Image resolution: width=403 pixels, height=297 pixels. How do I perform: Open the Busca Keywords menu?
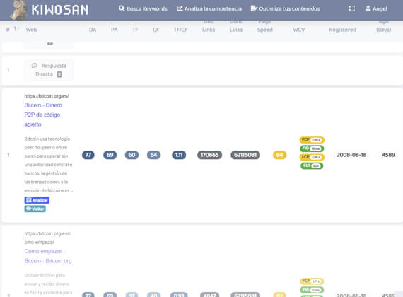click(143, 8)
